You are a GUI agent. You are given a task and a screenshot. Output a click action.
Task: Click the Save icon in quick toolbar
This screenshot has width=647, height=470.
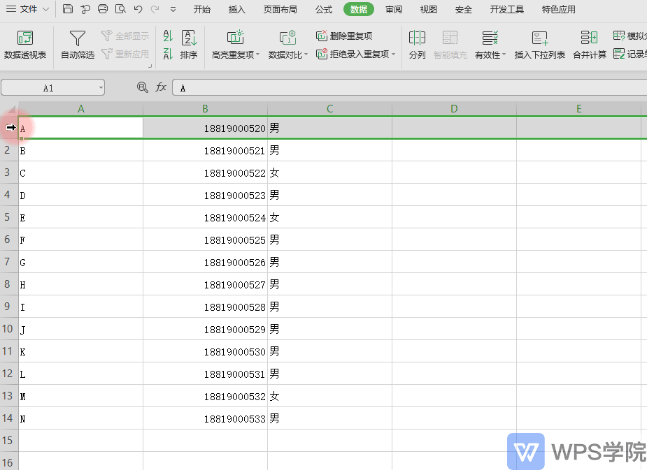point(68,8)
